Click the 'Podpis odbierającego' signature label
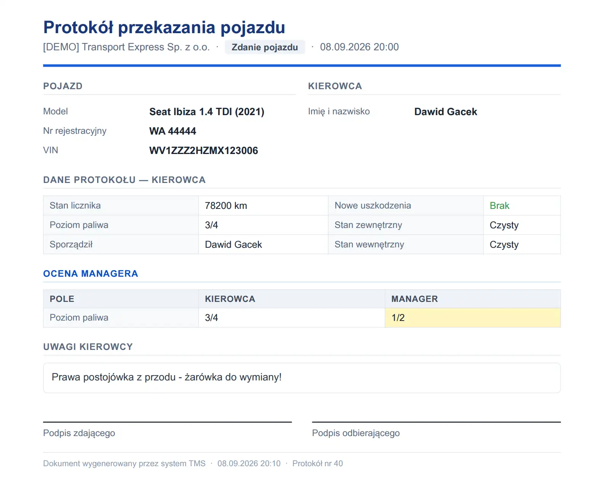Viewport: 604px width, 494px height. click(356, 433)
